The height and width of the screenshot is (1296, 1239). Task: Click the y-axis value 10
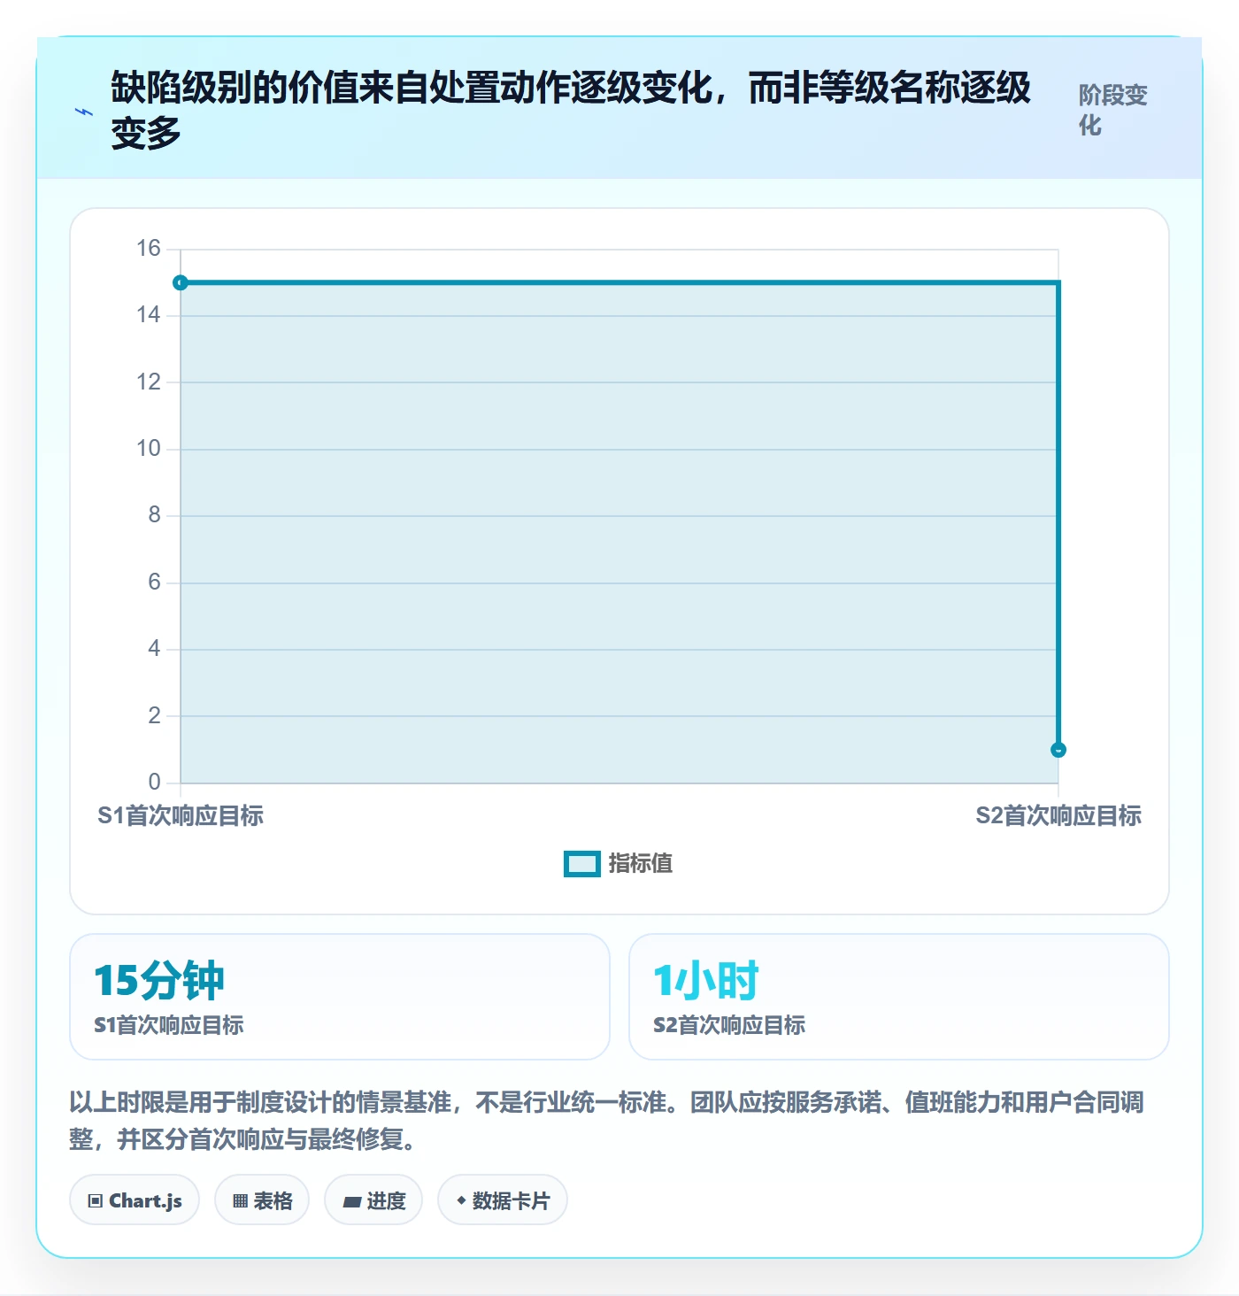tap(149, 449)
